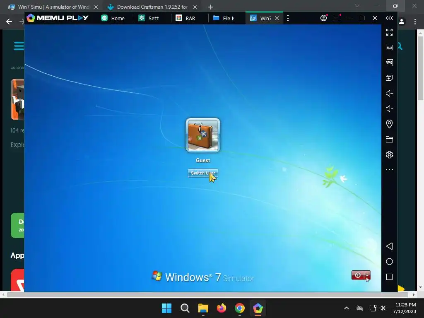Open the Chrome profile icon

[x=402, y=22]
